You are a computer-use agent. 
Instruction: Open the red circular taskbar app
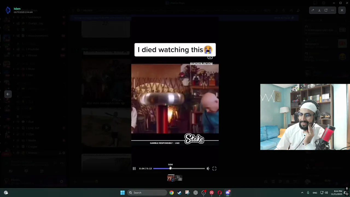coord(212,193)
